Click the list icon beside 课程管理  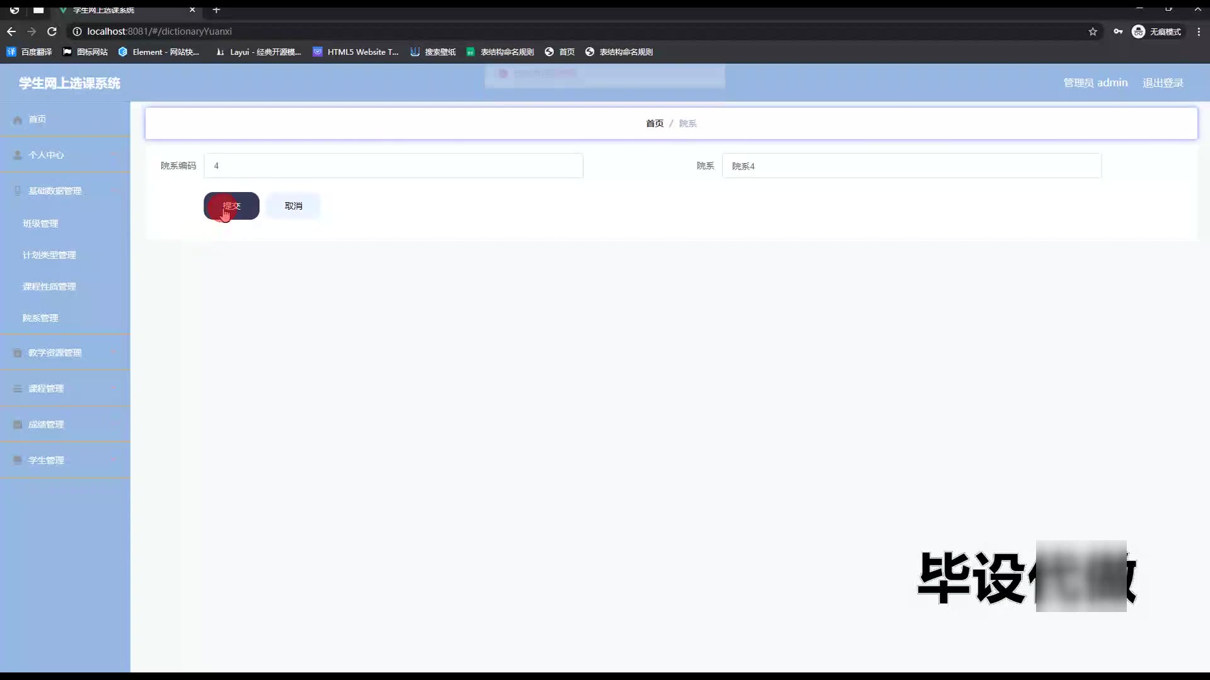click(18, 388)
